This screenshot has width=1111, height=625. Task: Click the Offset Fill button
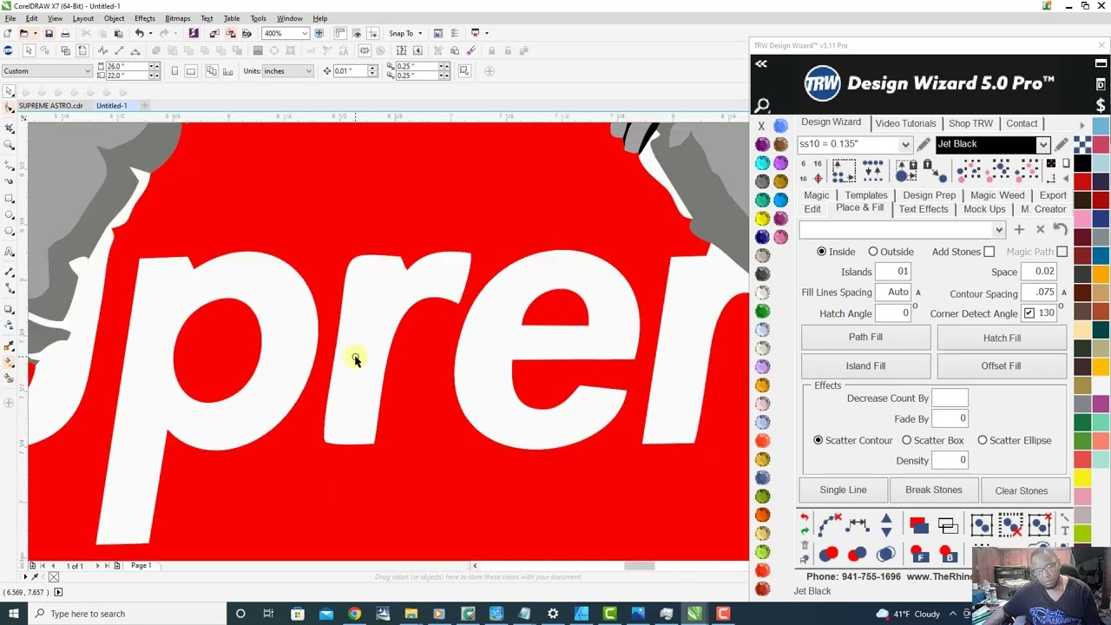[1002, 365]
